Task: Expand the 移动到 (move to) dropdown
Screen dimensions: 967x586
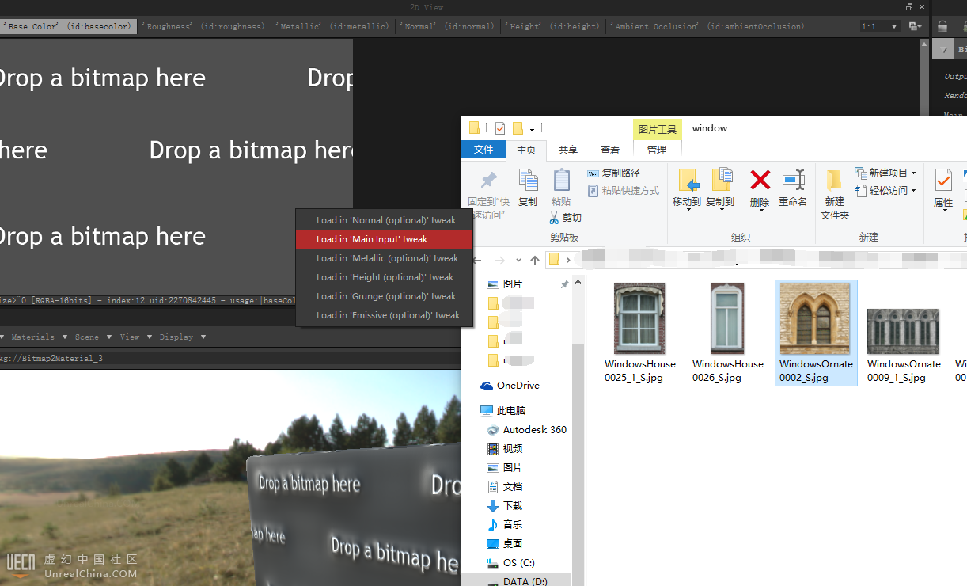Action: pyautogui.click(x=687, y=210)
